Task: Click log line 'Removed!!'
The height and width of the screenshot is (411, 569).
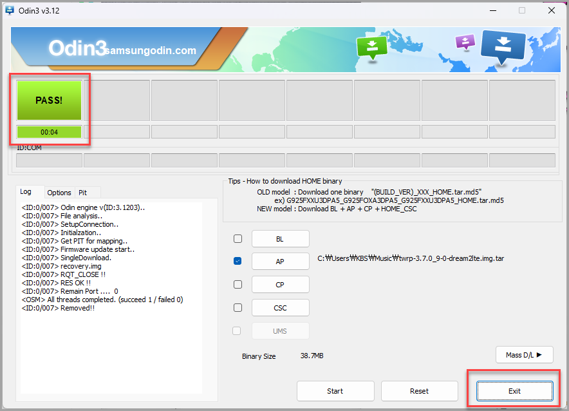Action: (58, 308)
